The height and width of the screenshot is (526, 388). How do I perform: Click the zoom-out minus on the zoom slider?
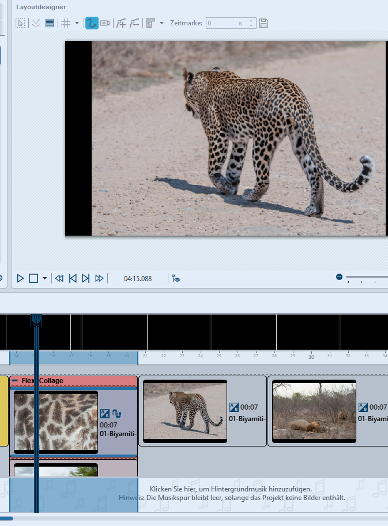click(x=340, y=277)
